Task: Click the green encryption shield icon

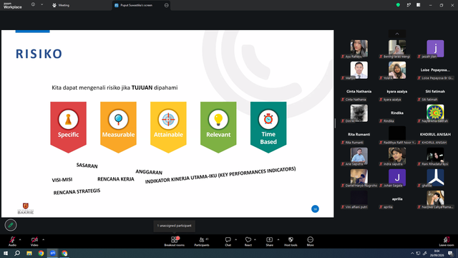Action: click(x=398, y=5)
